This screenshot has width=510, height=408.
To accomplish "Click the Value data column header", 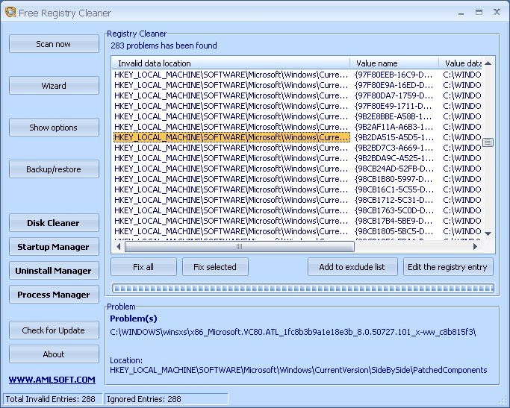I will [x=461, y=63].
